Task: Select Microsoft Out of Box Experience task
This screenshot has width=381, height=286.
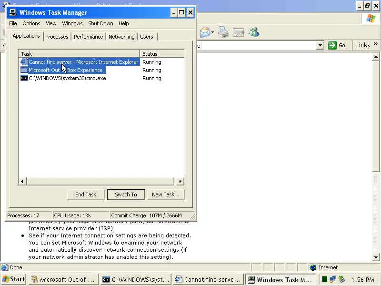Action: click(66, 70)
